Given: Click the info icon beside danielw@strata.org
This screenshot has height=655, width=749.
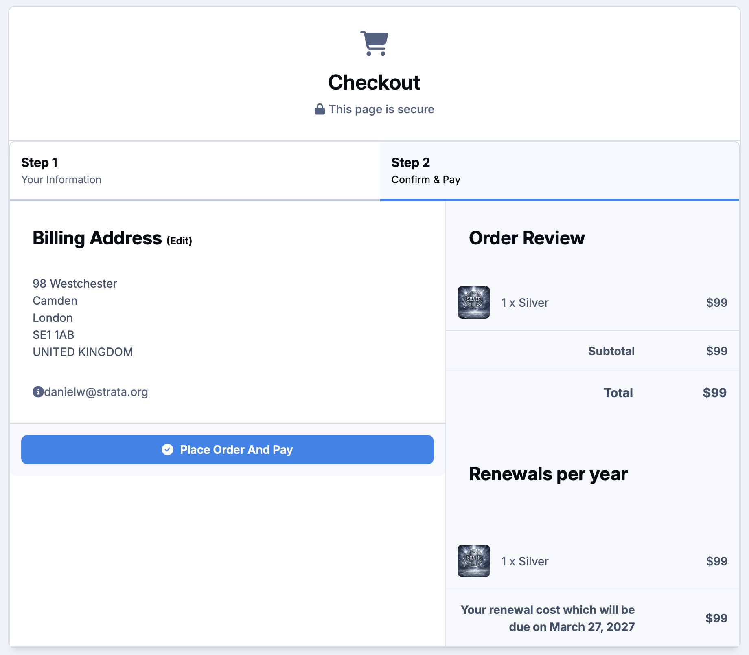Looking at the screenshot, I should click(x=38, y=392).
